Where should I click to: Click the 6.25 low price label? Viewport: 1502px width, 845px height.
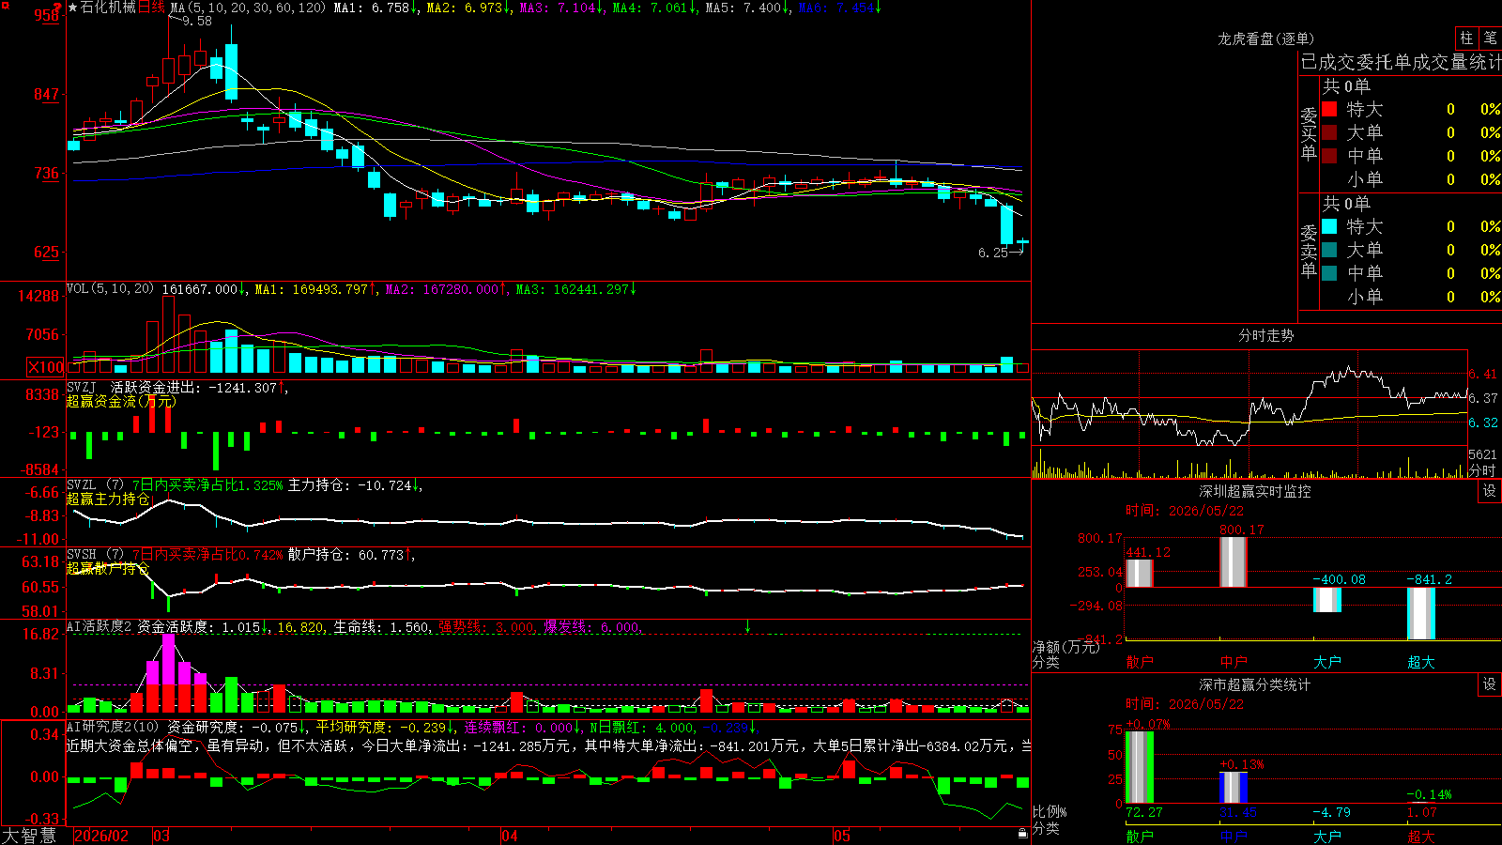993,253
